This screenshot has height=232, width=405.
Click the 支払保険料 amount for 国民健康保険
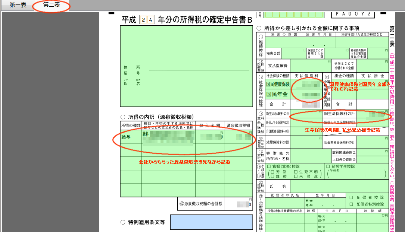(x=306, y=84)
